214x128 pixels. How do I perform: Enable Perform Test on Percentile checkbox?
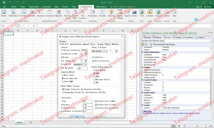96,108
